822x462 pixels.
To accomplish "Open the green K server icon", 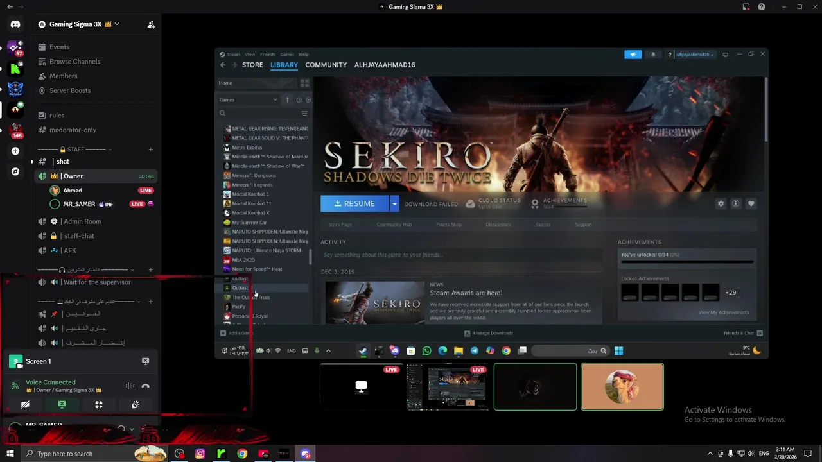I will (15, 68).
